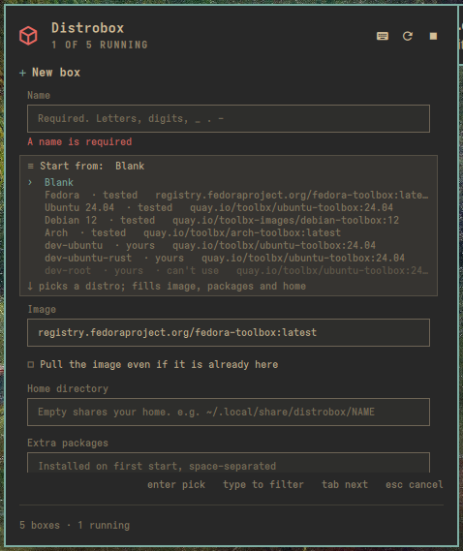Pick the Debian 12 tested template
The width and height of the screenshot is (463, 551).
click(x=229, y=221)
